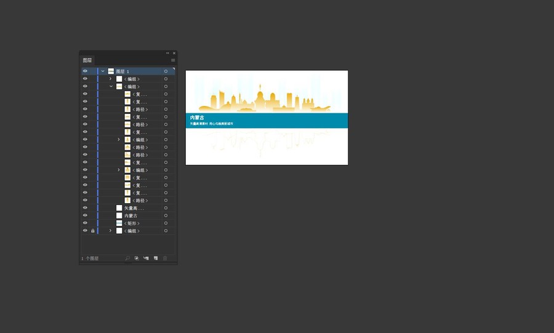
Task: Click the 内蒙古 title on the artboard
Action: point(197,118)
